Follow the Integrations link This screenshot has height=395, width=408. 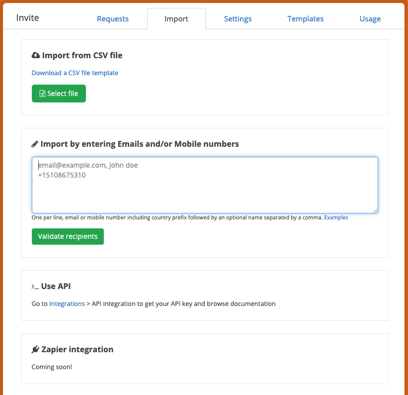67,304
